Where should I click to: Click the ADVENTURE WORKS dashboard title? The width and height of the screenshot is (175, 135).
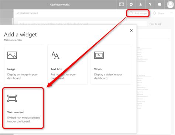27,13
